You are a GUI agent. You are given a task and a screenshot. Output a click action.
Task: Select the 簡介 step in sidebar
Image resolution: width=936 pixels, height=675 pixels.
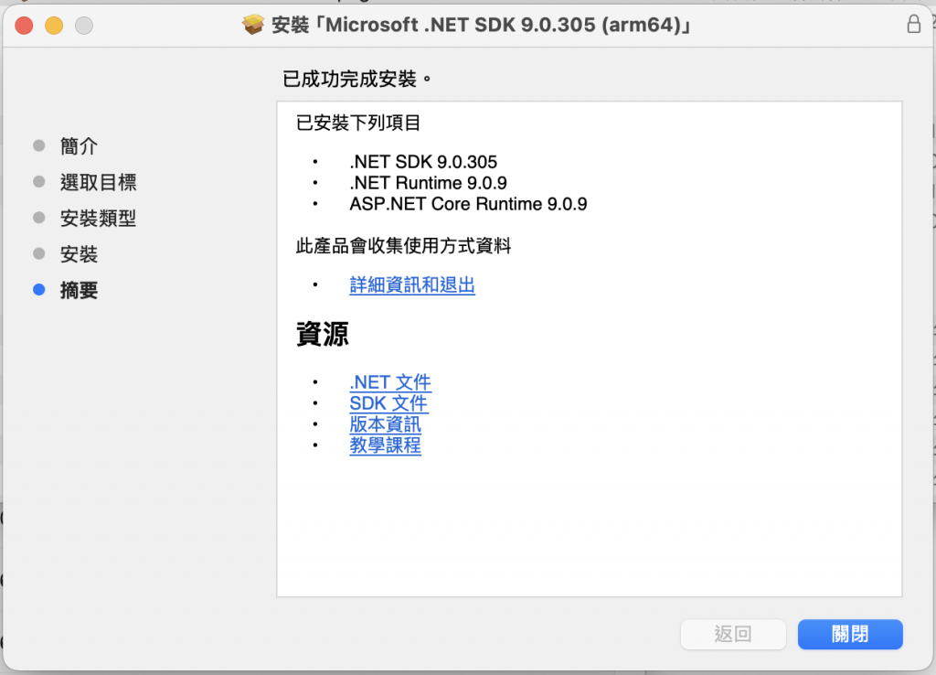[79, 146]
